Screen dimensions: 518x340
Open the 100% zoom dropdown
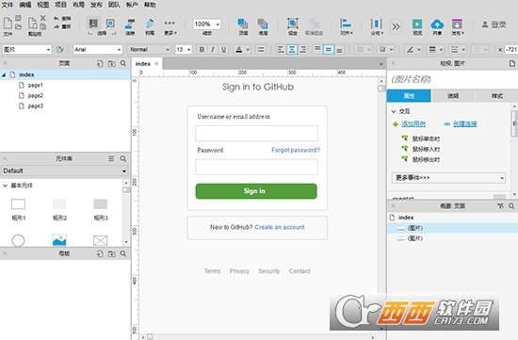207,24
